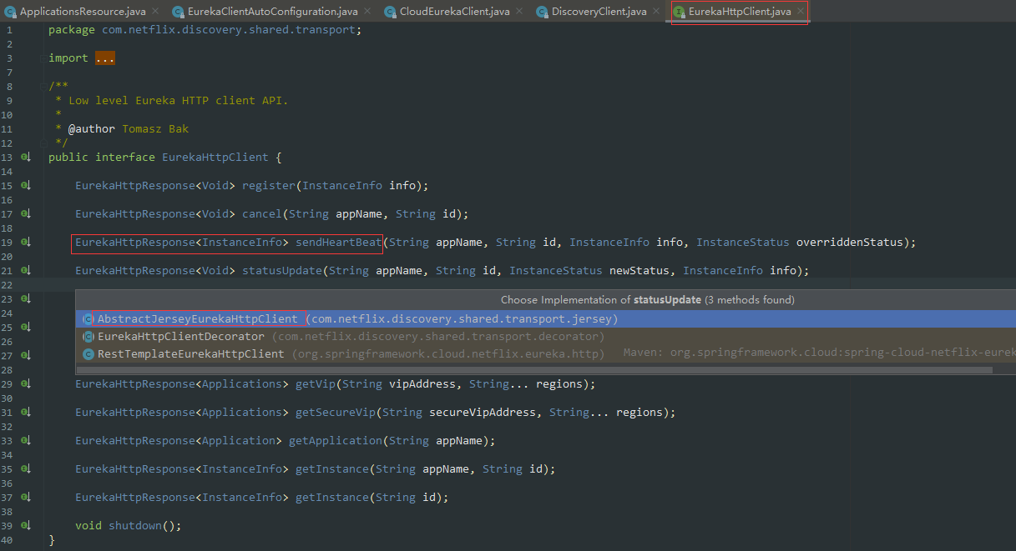Click getApplication method name
Viewport: 1016px width, 551px height.
(x=336, y=441)
